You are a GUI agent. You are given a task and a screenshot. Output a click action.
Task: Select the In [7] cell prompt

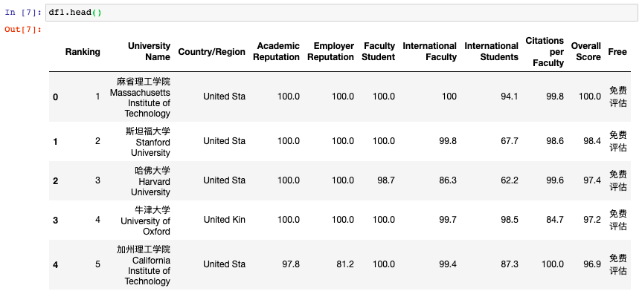point(23,13)
